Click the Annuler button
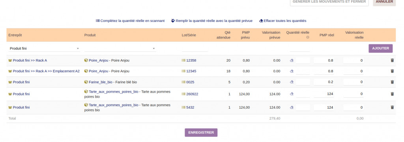 pyautogui.click(x=384, y=2)
